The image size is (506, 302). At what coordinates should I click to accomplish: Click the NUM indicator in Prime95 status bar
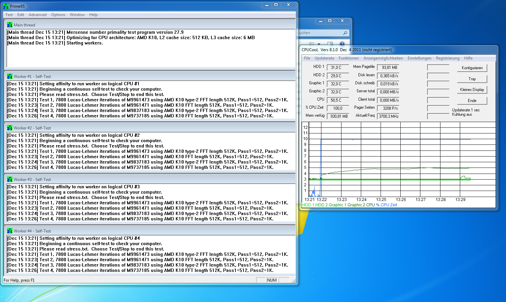[272, 280]
